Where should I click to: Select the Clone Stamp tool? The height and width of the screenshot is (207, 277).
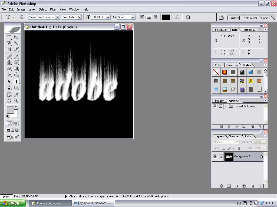(9, 62)
